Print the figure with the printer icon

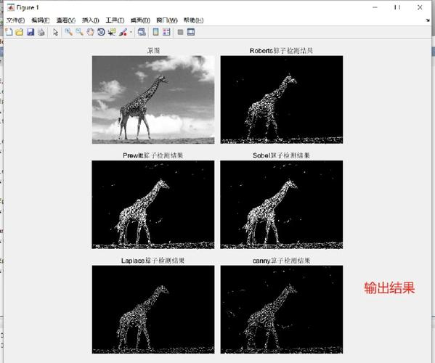[41, 32]
